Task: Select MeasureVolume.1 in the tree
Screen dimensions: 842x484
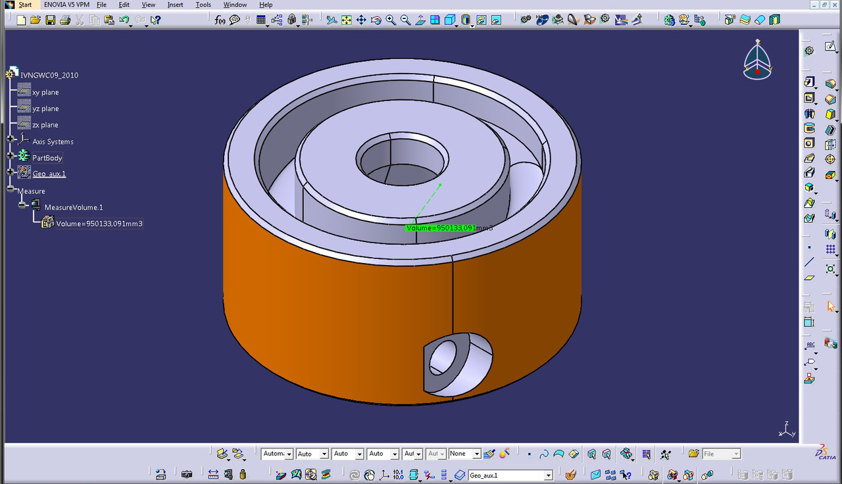Action: 74,207
